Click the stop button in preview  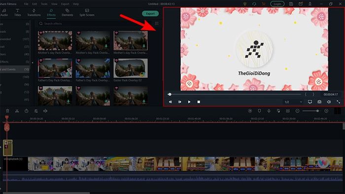[199, 102]
